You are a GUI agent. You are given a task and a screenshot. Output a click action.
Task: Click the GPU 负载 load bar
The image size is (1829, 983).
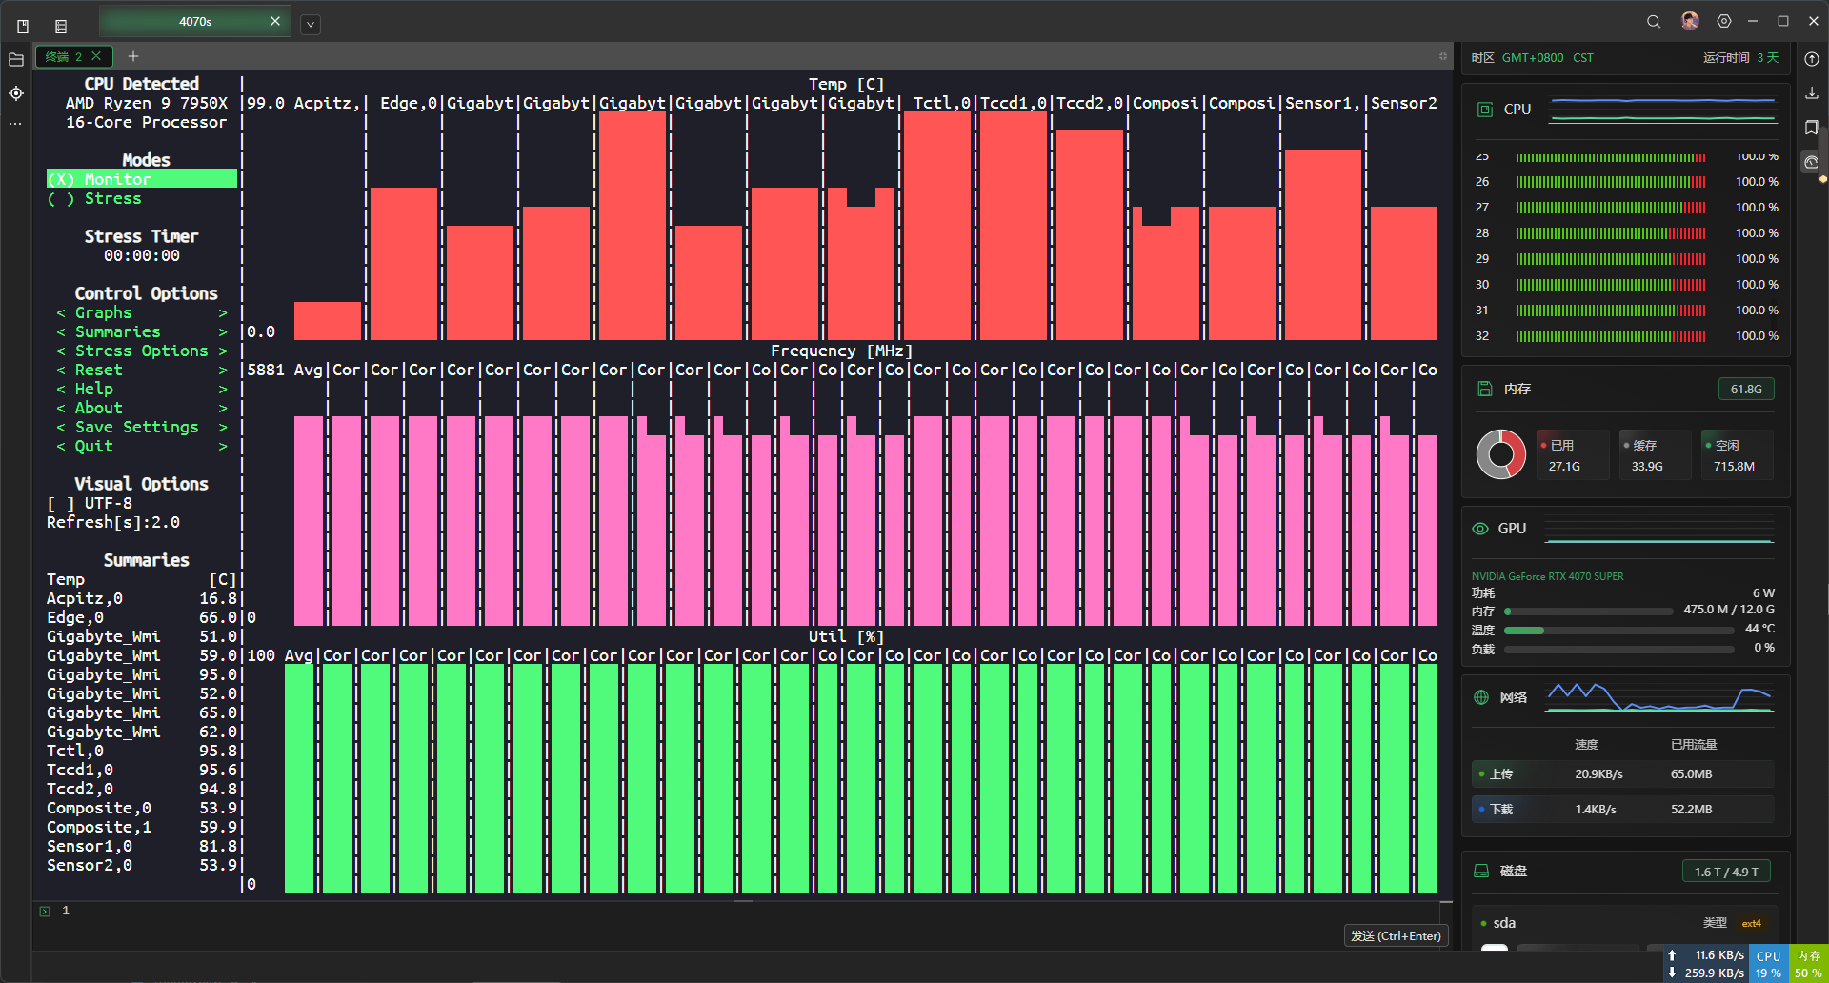point(1619,650)
